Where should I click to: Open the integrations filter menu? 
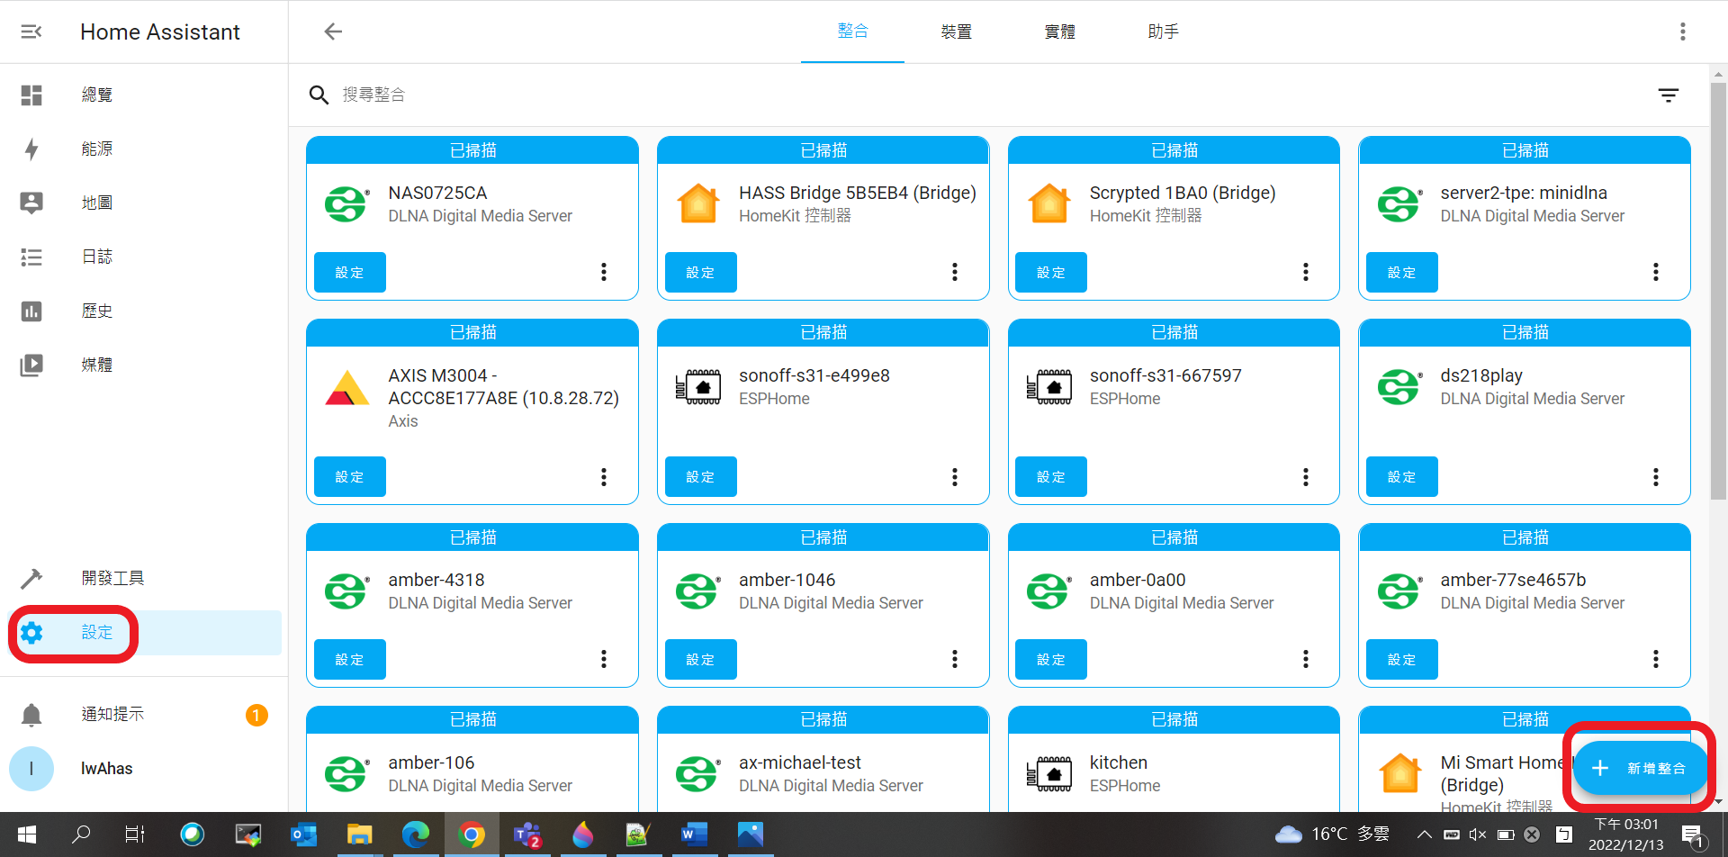click(x=1668, y=95)
